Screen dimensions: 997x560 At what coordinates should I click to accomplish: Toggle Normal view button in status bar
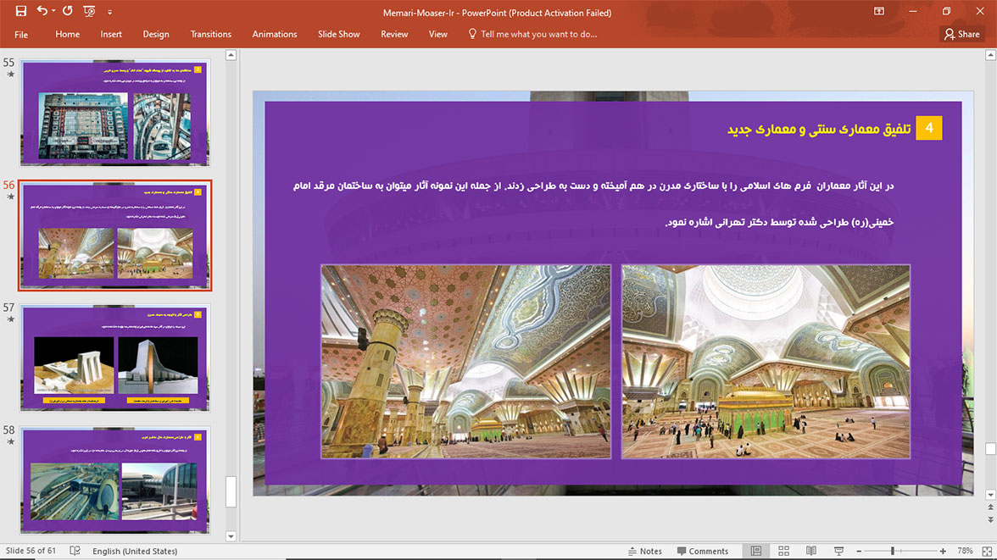[756, 551]
